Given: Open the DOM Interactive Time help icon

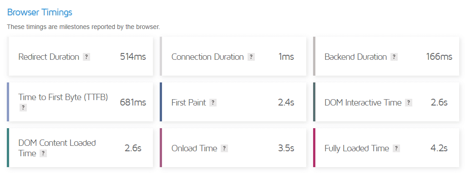Looking at the screenshot, I should point(409,103).
